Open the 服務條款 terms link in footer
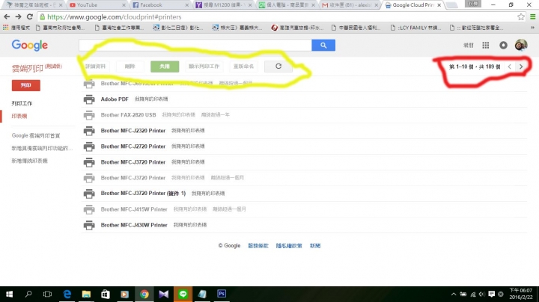Screen dimensions: 539x302 tap(258, 246)
